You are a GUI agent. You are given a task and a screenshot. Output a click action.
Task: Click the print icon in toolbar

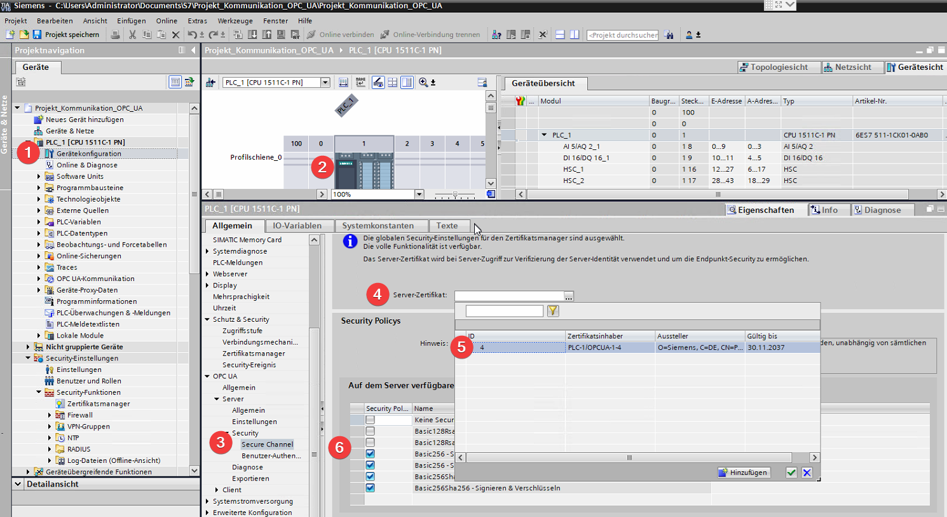[115, 34]
